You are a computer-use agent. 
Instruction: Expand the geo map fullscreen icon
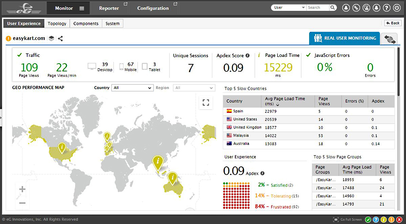[206, 102]
